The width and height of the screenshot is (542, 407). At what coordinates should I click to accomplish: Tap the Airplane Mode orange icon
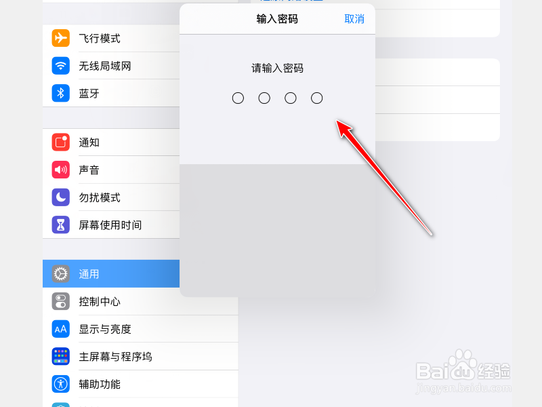(60, 38)
